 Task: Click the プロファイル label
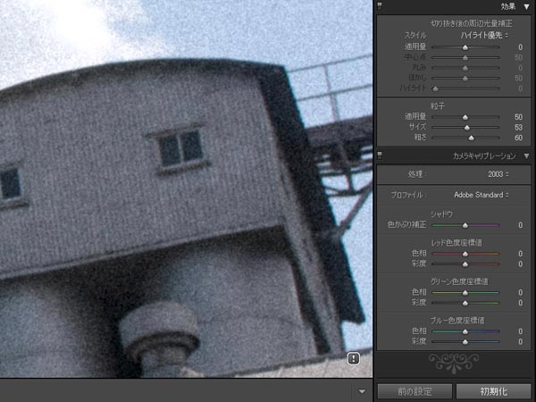[x=407, y=195]
